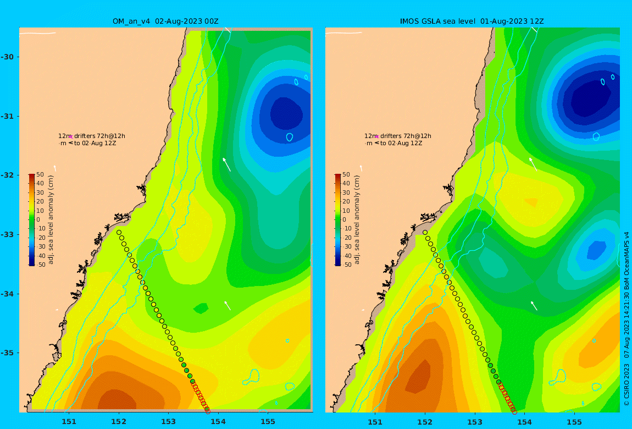Click longitude label 154 under the right map
This screenshot has height=429, width=632.
[524, 422]
